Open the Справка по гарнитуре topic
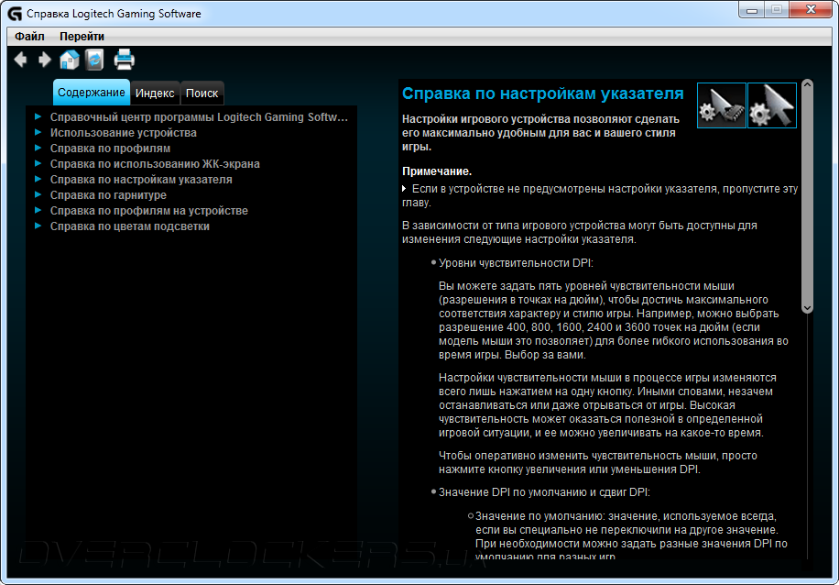839x585 pixels. click(108, 195)
